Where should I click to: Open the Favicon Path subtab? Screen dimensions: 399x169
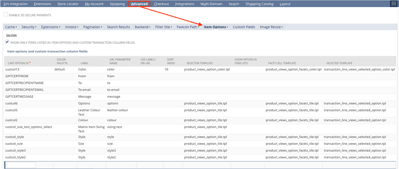coord(188,27)
